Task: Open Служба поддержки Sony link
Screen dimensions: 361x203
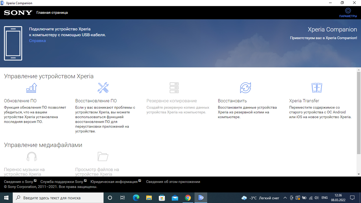Action: pos(62,182)
